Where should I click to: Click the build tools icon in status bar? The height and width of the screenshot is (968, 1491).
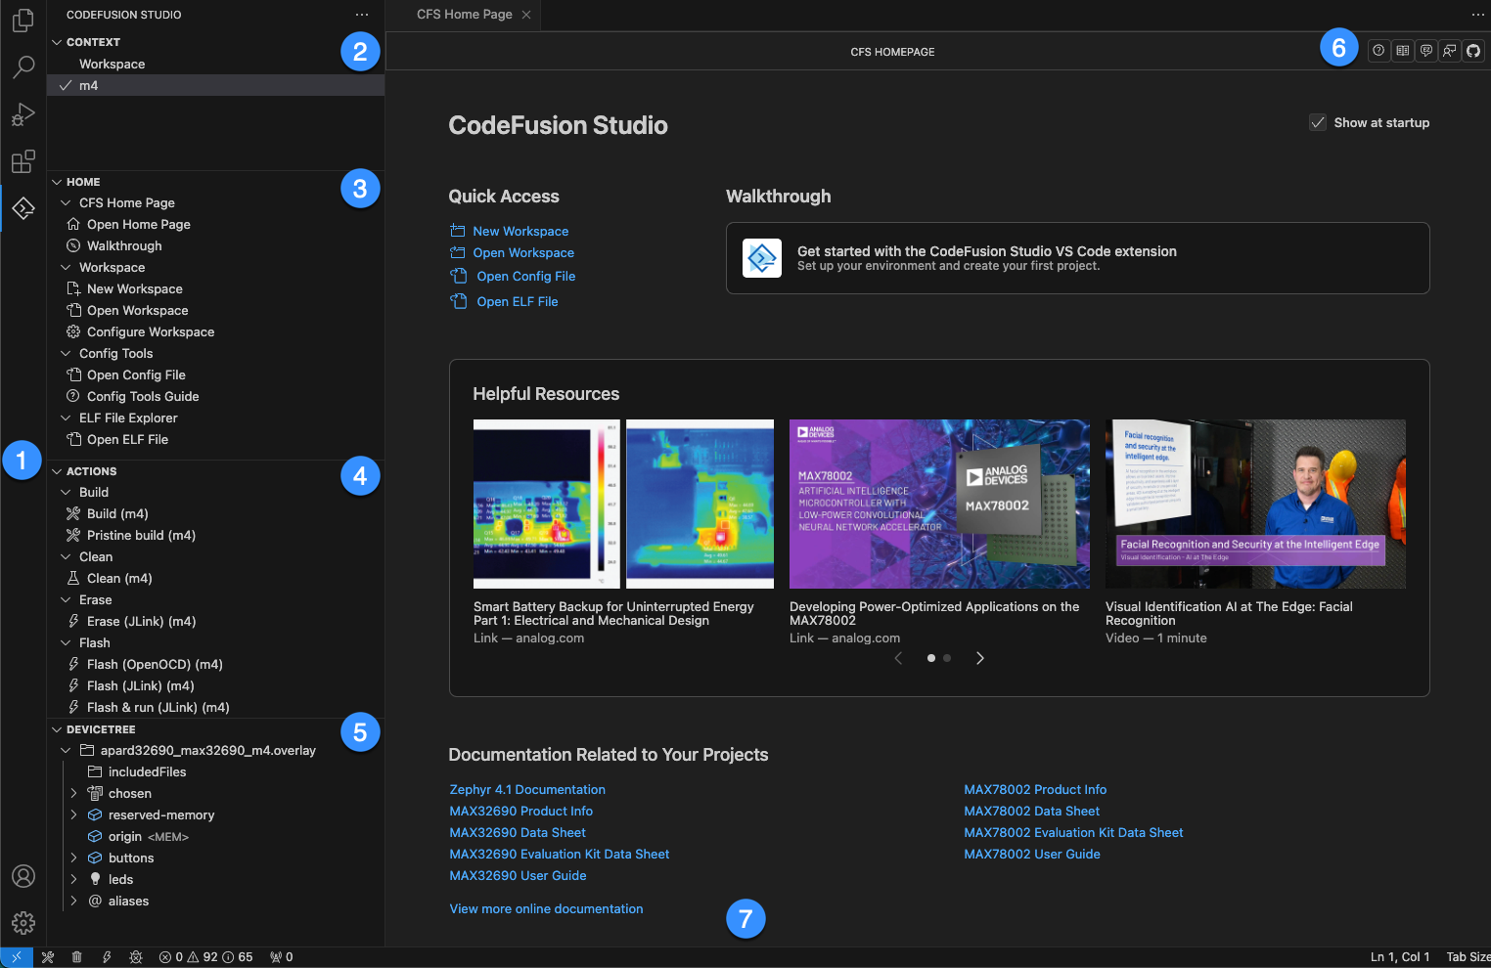[48, 957]
